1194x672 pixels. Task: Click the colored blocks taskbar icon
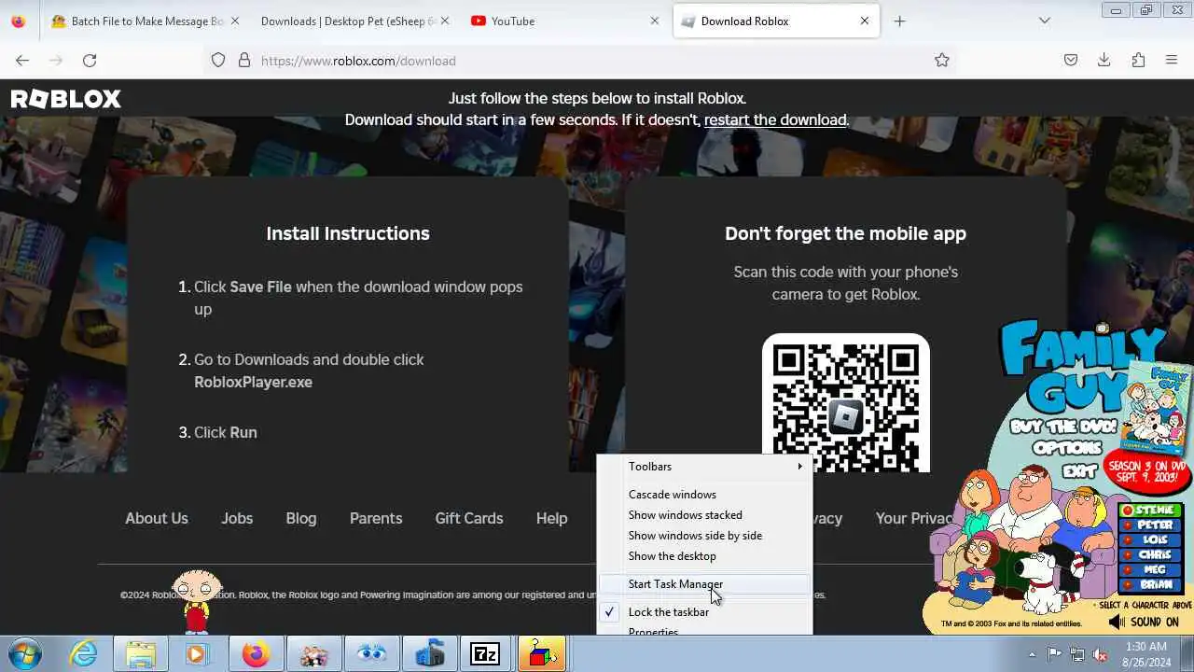[x=542, y=654]
